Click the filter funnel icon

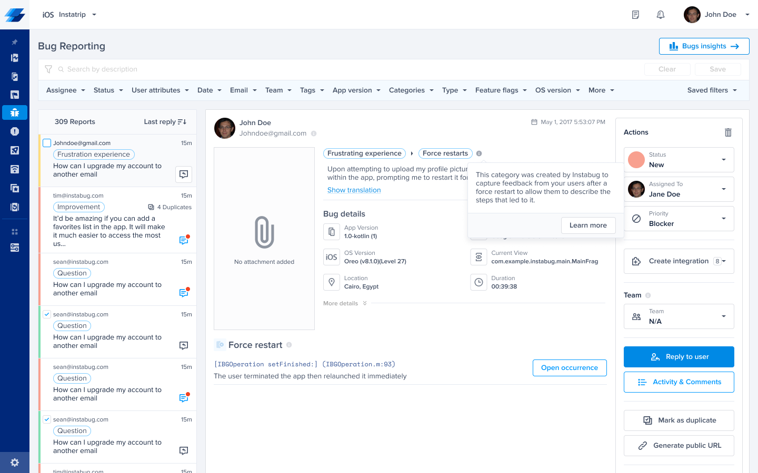tap(48, 69)
